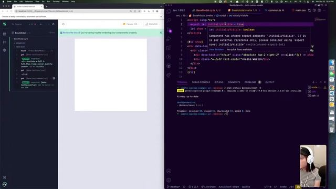Screen dimensions: 336x189
Task: Collapse the test body section
Action: click(20, 47)
